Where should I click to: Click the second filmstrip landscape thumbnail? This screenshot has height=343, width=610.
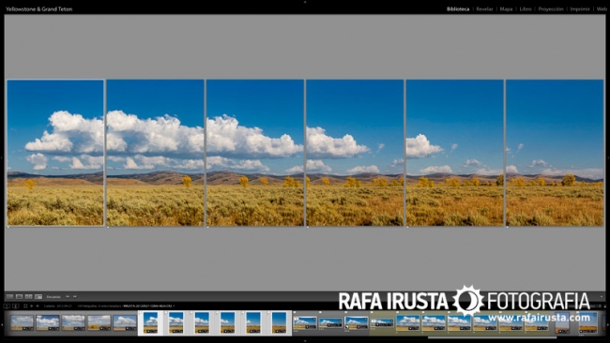coord(48,322)
